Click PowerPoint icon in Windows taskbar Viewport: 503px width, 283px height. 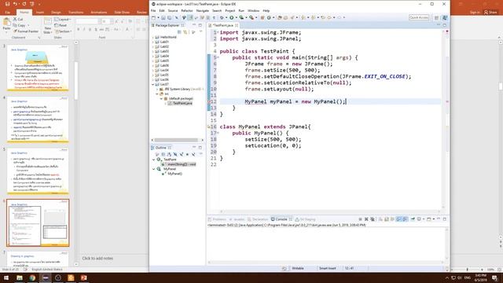point(84,277)
